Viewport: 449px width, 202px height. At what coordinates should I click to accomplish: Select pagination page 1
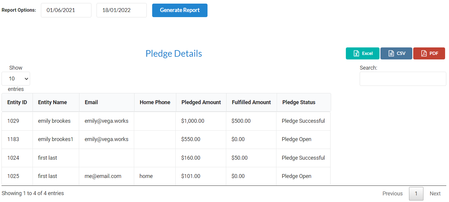pyautogui.click(x=416, y=194)
